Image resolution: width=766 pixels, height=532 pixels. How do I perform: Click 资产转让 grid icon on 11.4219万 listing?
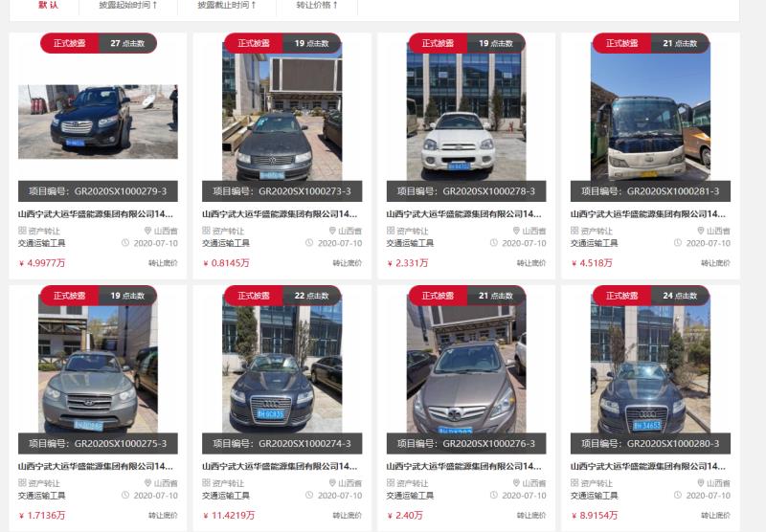(206, 482)
